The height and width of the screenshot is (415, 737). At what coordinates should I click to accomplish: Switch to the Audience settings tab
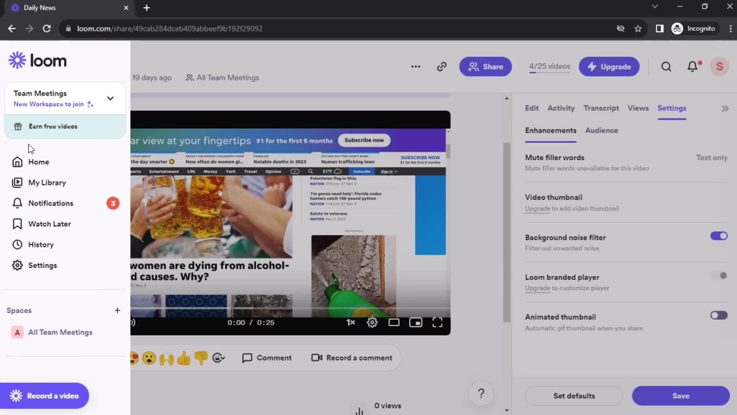601,130
